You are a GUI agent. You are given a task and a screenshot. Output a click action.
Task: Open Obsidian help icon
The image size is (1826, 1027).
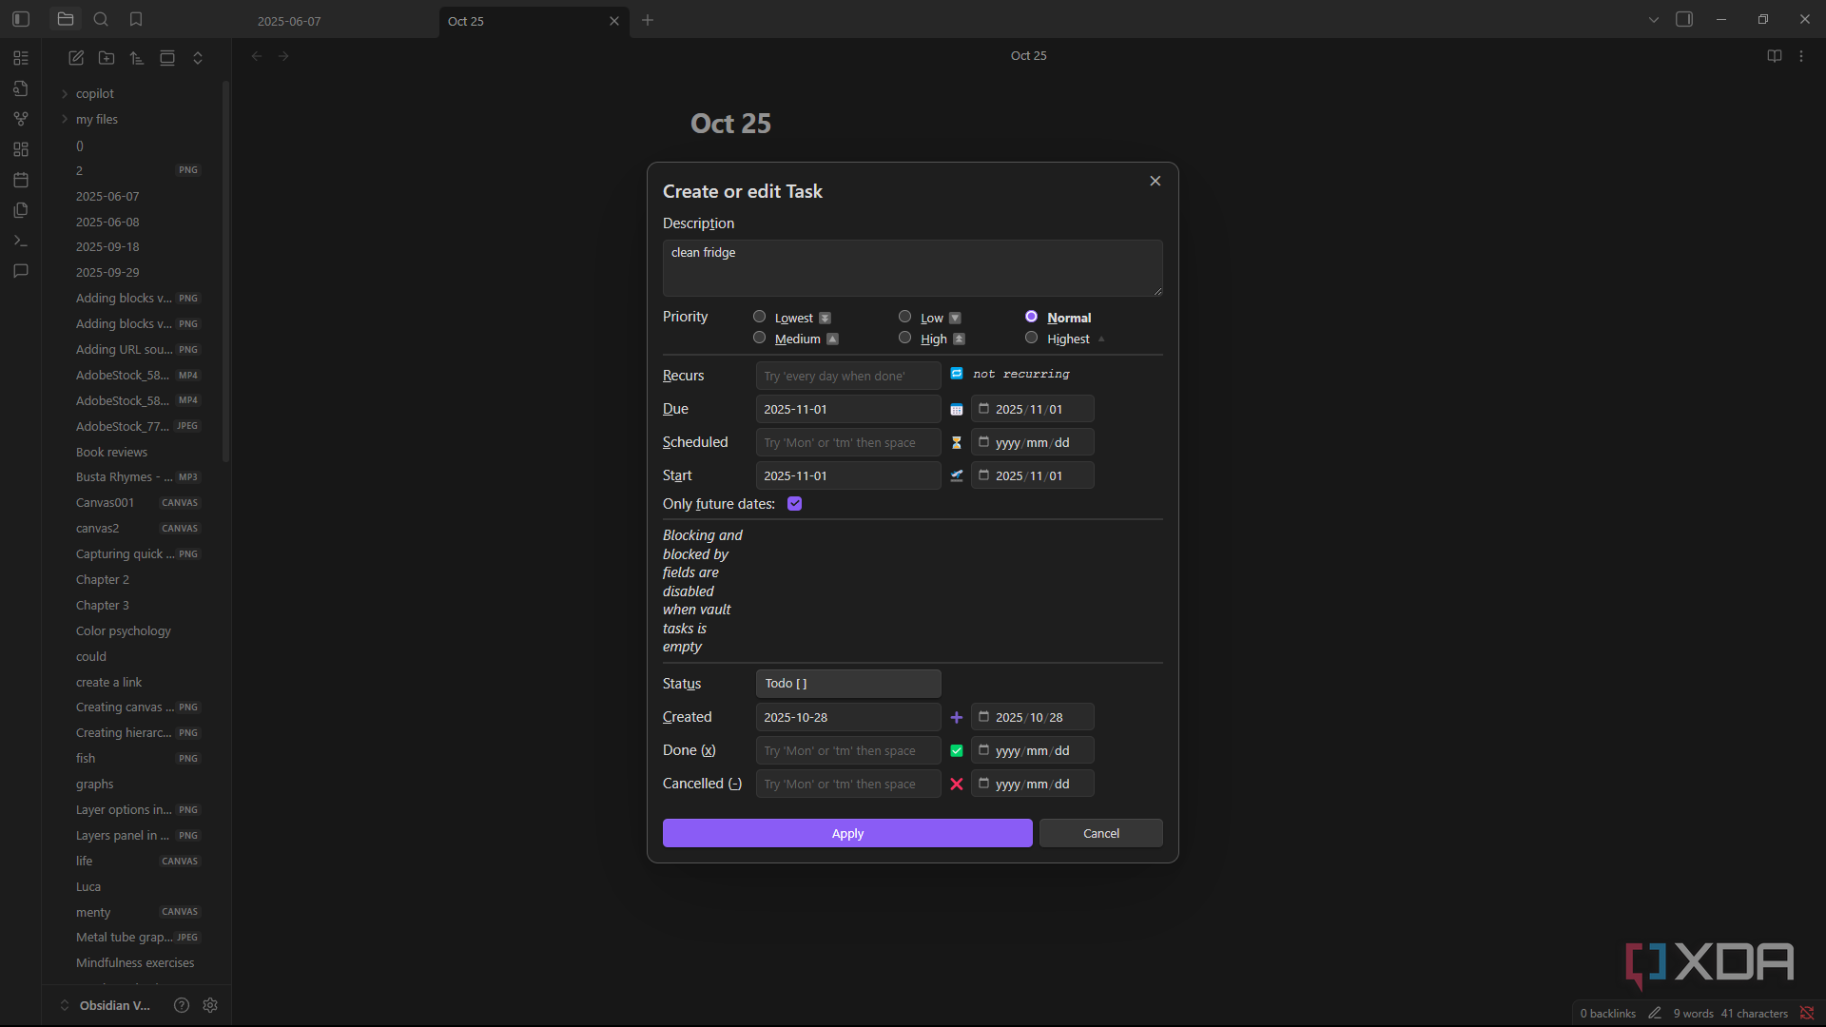[182, 1005]
